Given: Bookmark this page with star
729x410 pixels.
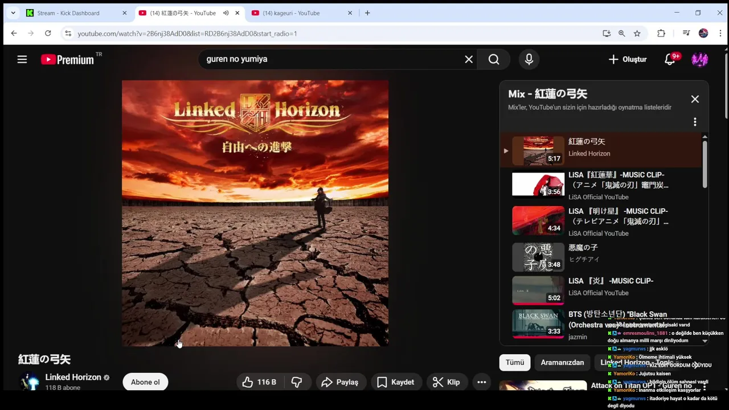Looking at the screenshot, I should click(637, 34).
